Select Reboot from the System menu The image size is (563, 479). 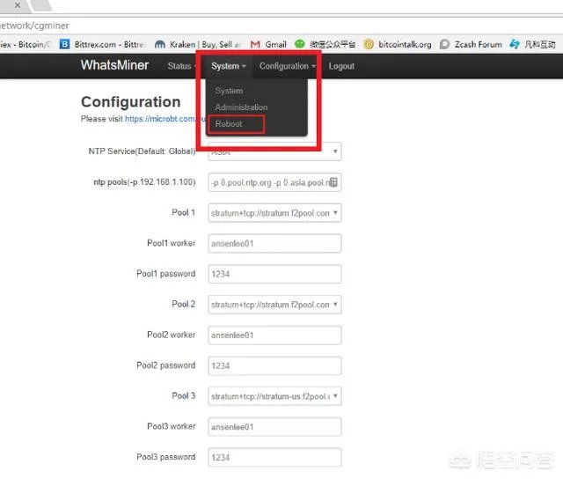(x=229, y=124)
